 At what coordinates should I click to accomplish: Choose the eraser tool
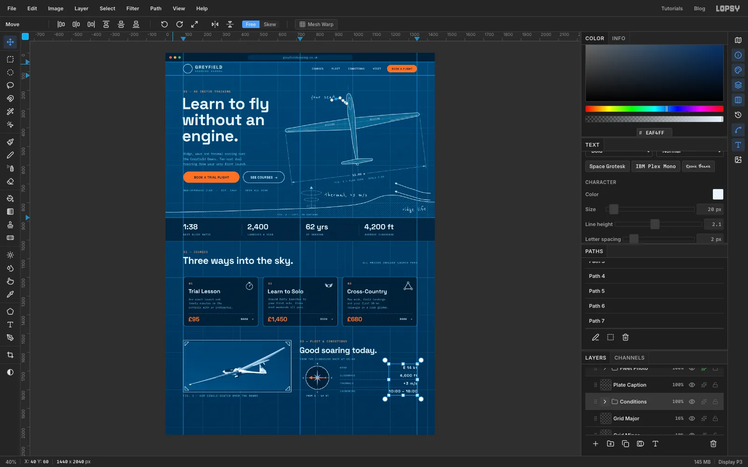click(10, 181)
